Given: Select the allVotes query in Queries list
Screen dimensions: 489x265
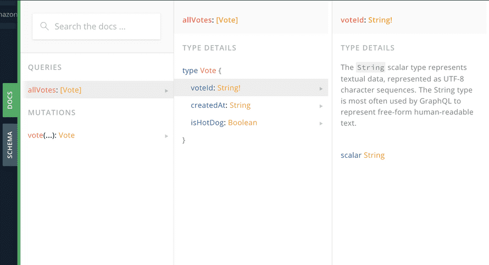Looking at the screenshot, I should click(54, 90).
